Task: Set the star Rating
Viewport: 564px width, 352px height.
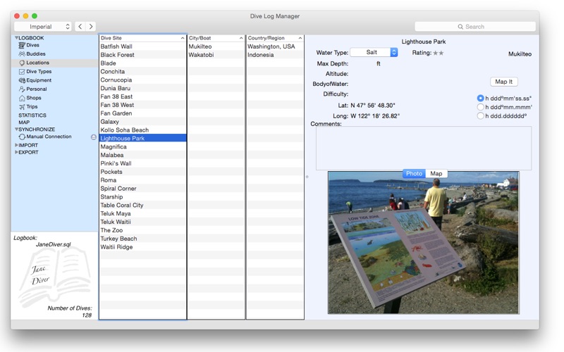Action: pos(438,53)
